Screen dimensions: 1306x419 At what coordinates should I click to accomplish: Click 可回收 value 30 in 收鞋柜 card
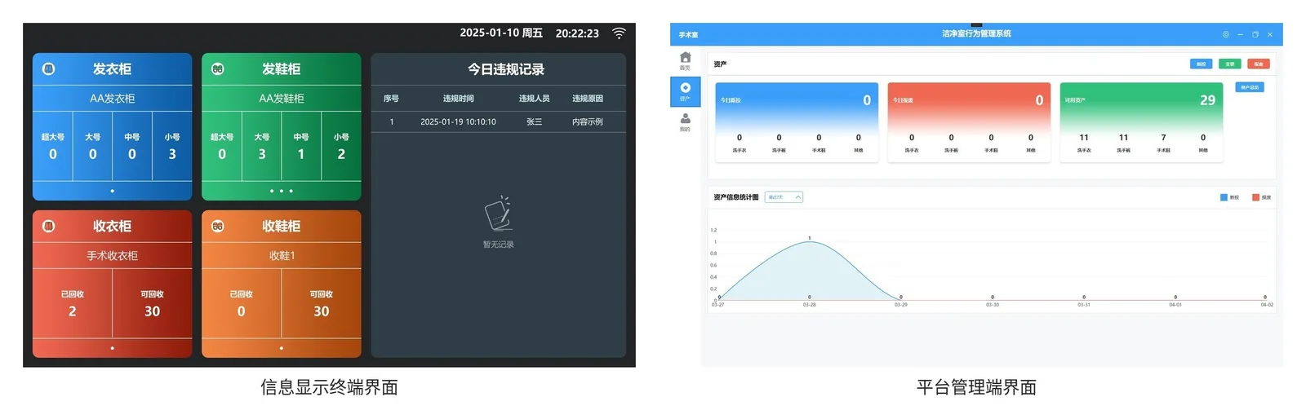coord(322,311)
